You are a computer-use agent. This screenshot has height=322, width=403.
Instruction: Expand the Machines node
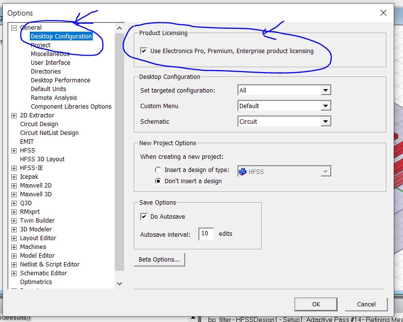(x=14, y=247)
